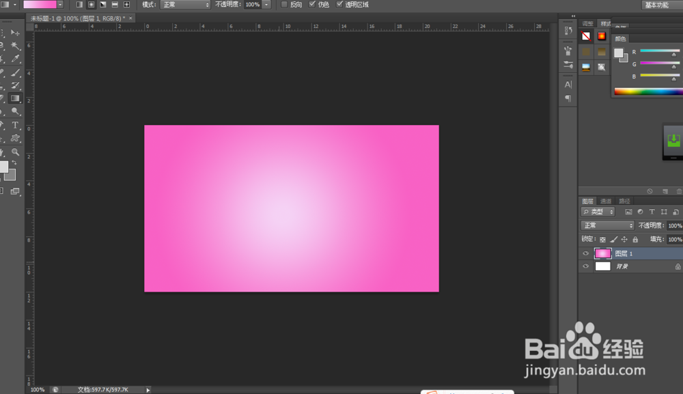The width and height of the screenshot is (683, 394).
Task: Open 类型 layer filter dropdown
Action: coord(598,212)
